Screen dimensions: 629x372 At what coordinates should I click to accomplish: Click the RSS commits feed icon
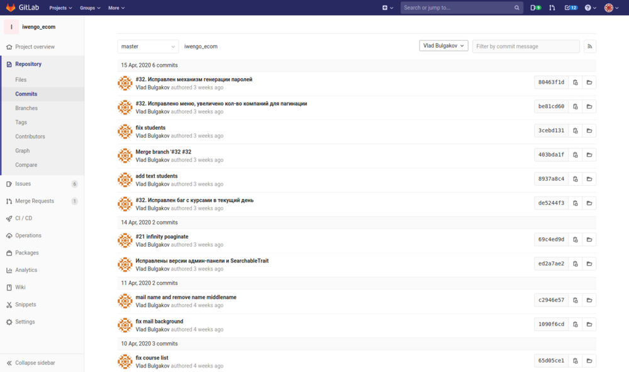point(589,46)
